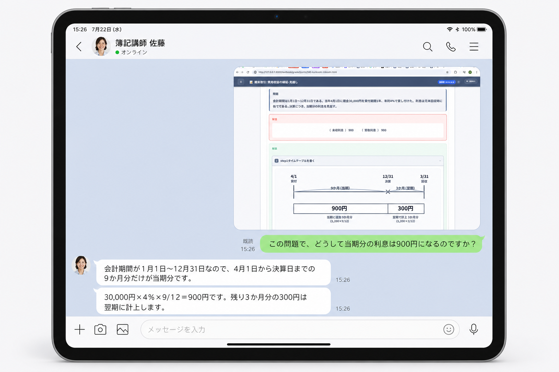Image resolution: width=559 pixels, height=372 pixels.
Task: Tap the sender avatar beside the reply
Action: pos(81,265)
